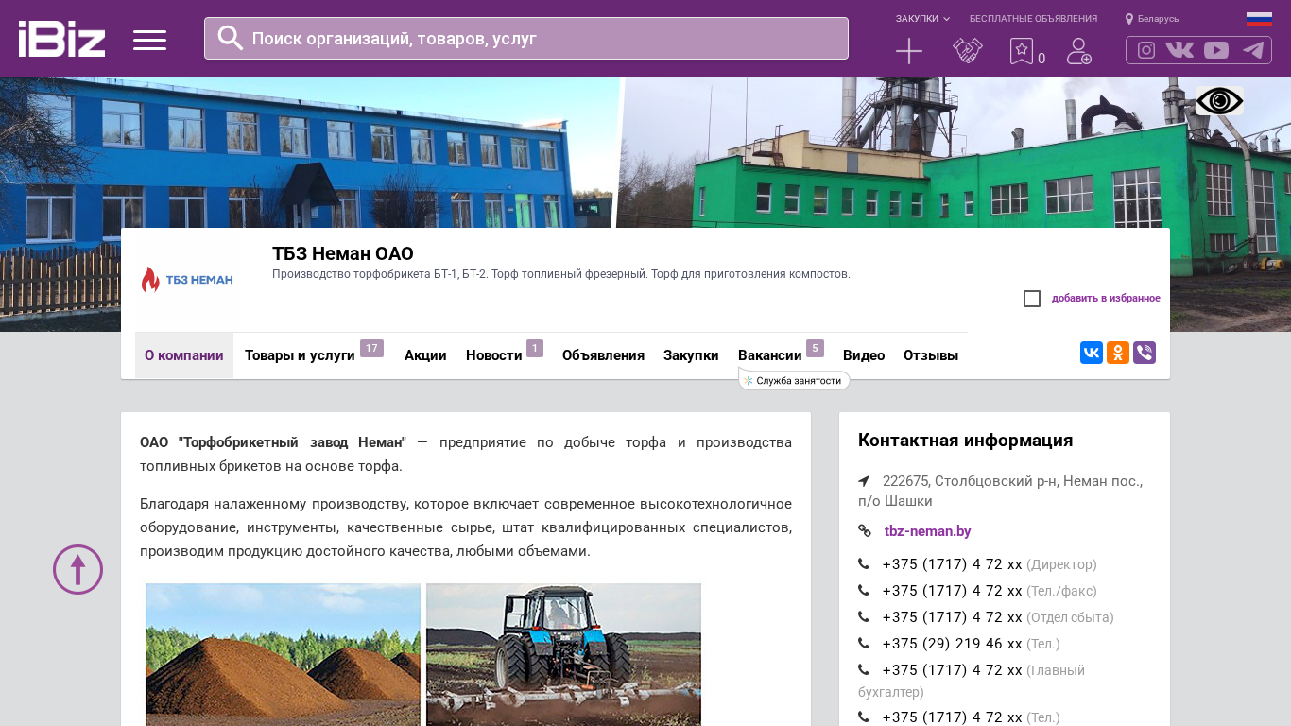Click the scroll-to-top arrow button
Screen dimensions: 1291x726
(77, 569)
